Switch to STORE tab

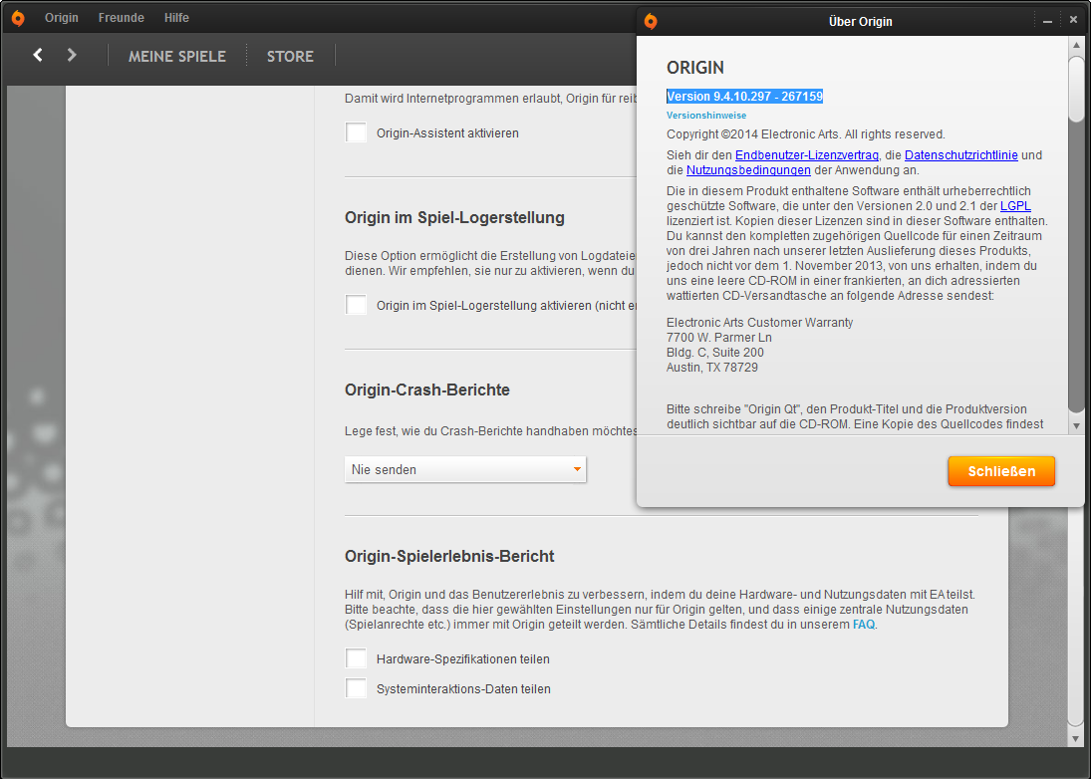click(290, 57)
